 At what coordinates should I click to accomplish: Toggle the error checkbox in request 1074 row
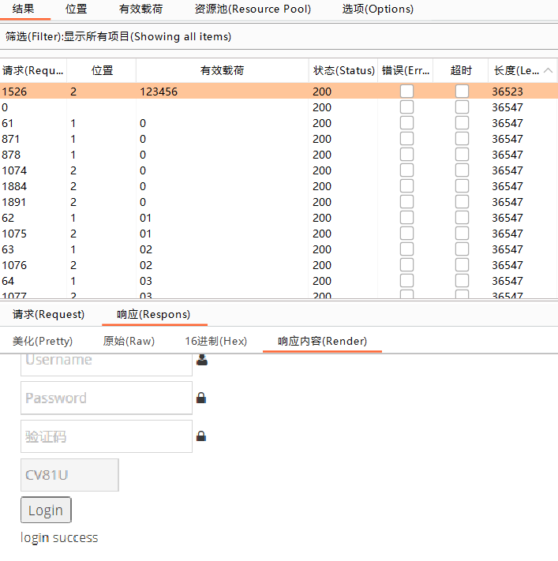[x=406, y=170]
